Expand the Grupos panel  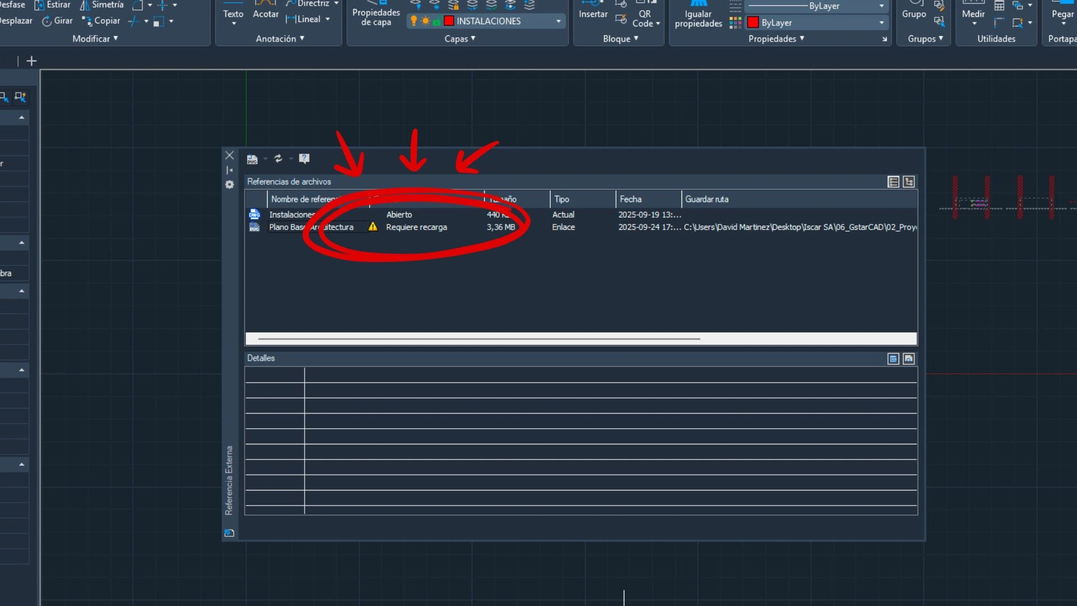coord(926,39)
